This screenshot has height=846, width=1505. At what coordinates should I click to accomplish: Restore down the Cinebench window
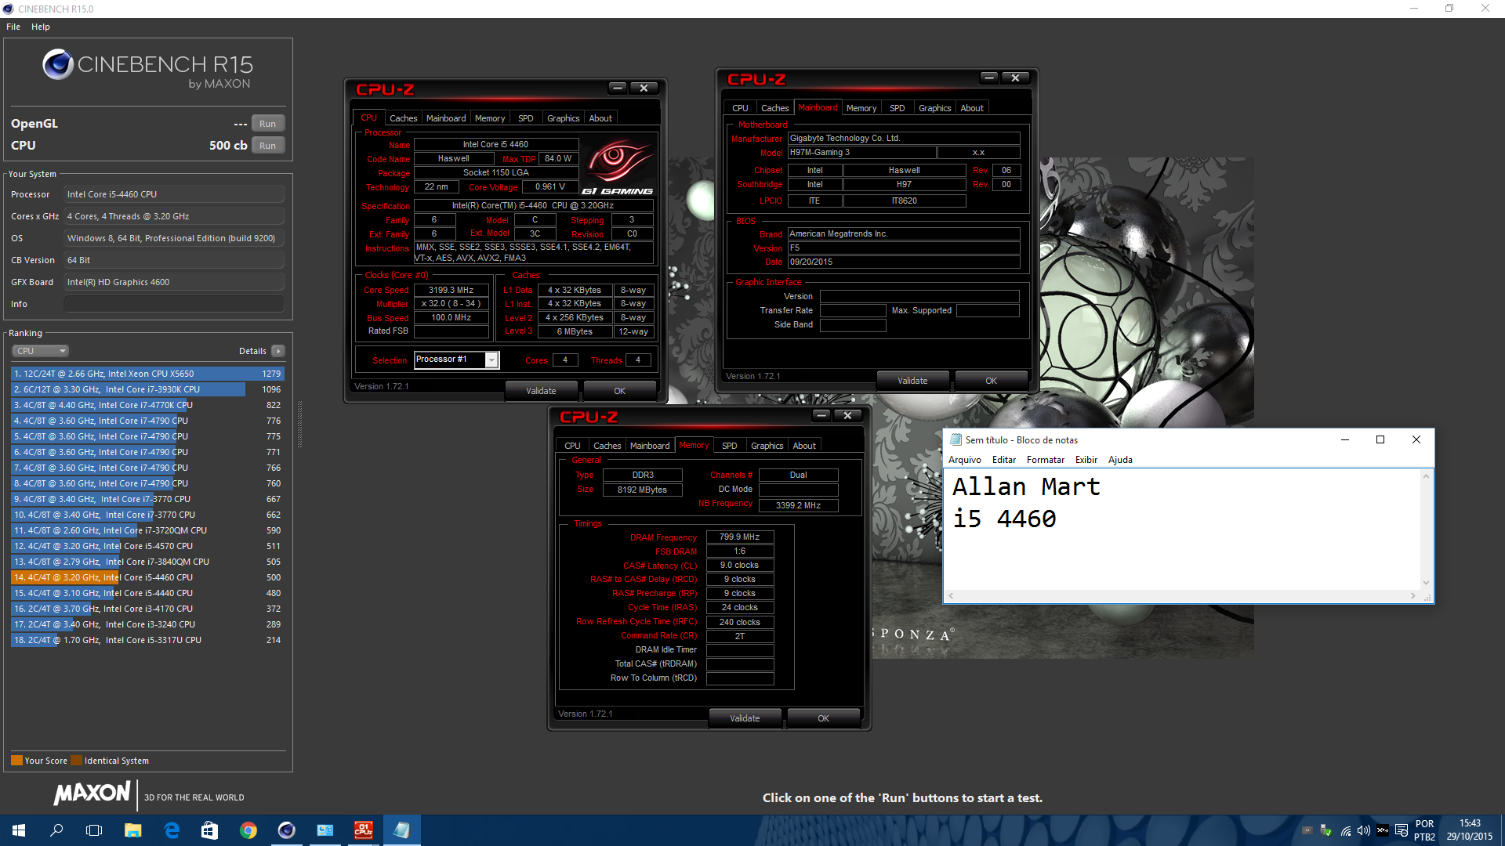click(x=1449, y=9)
